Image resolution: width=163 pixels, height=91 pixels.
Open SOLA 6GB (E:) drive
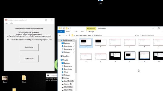tap(69, 87)
